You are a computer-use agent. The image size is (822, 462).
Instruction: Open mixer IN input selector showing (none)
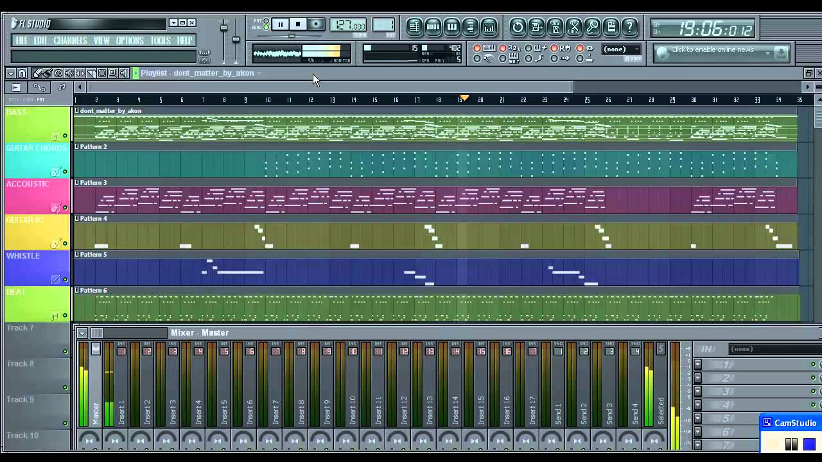point(775,349)
